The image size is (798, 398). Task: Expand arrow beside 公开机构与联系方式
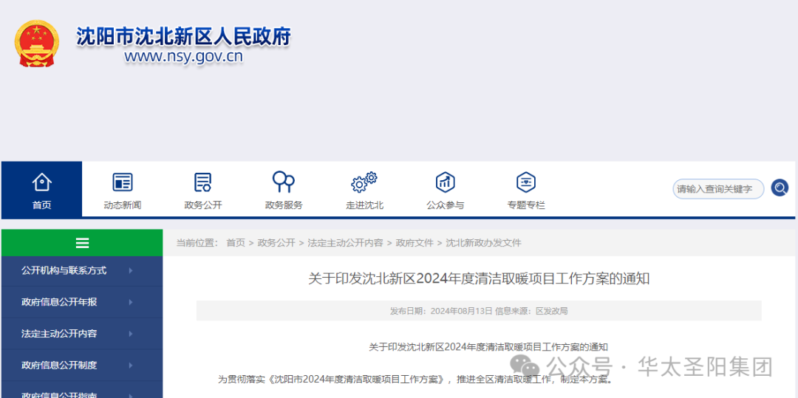point(131,271)
